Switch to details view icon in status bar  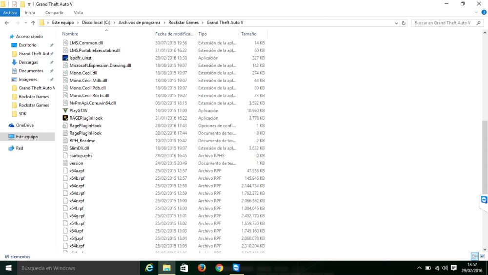[x=475, y=256]
